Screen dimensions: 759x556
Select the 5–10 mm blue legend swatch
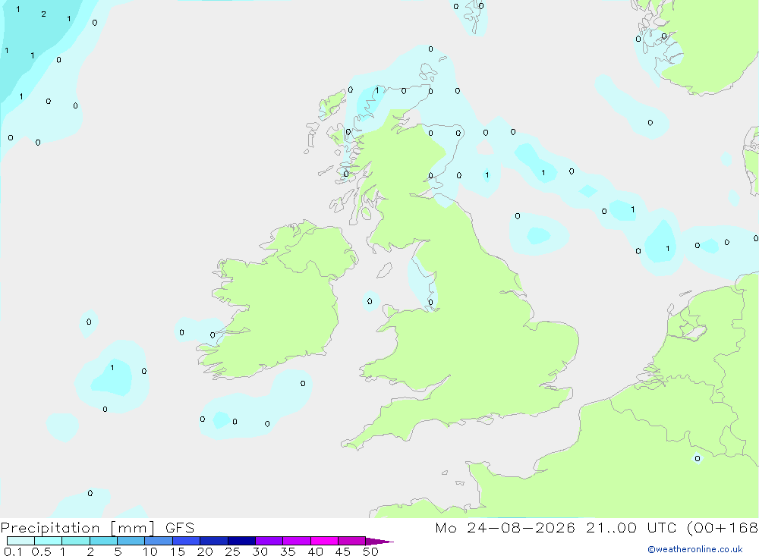point(131,541)
